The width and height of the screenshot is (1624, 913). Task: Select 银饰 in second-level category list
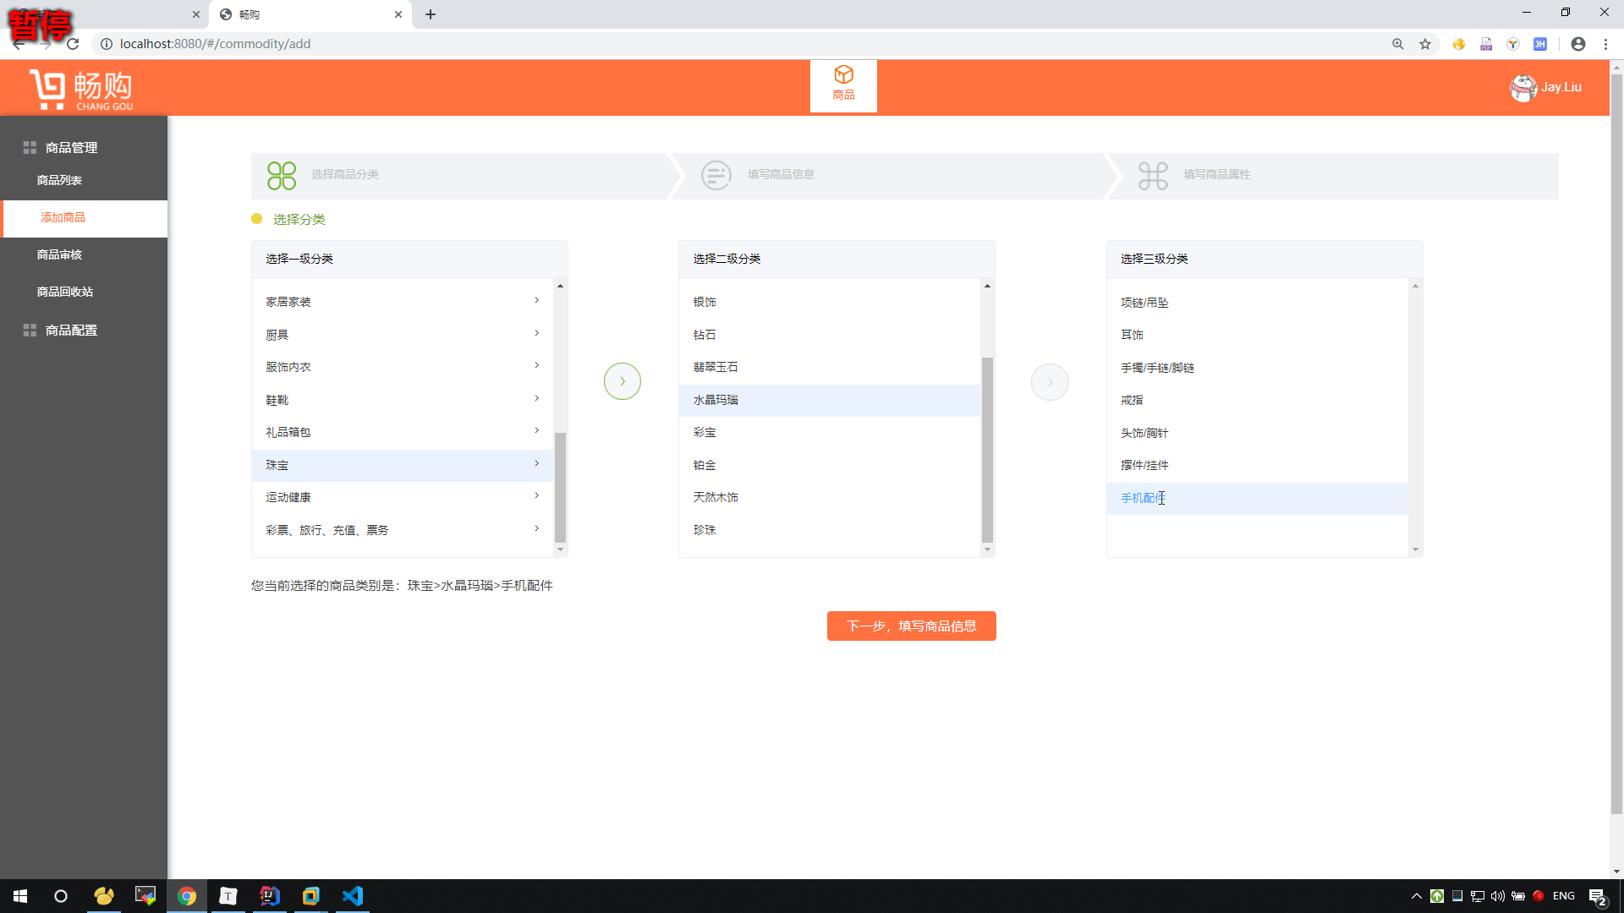coord(830,302)
